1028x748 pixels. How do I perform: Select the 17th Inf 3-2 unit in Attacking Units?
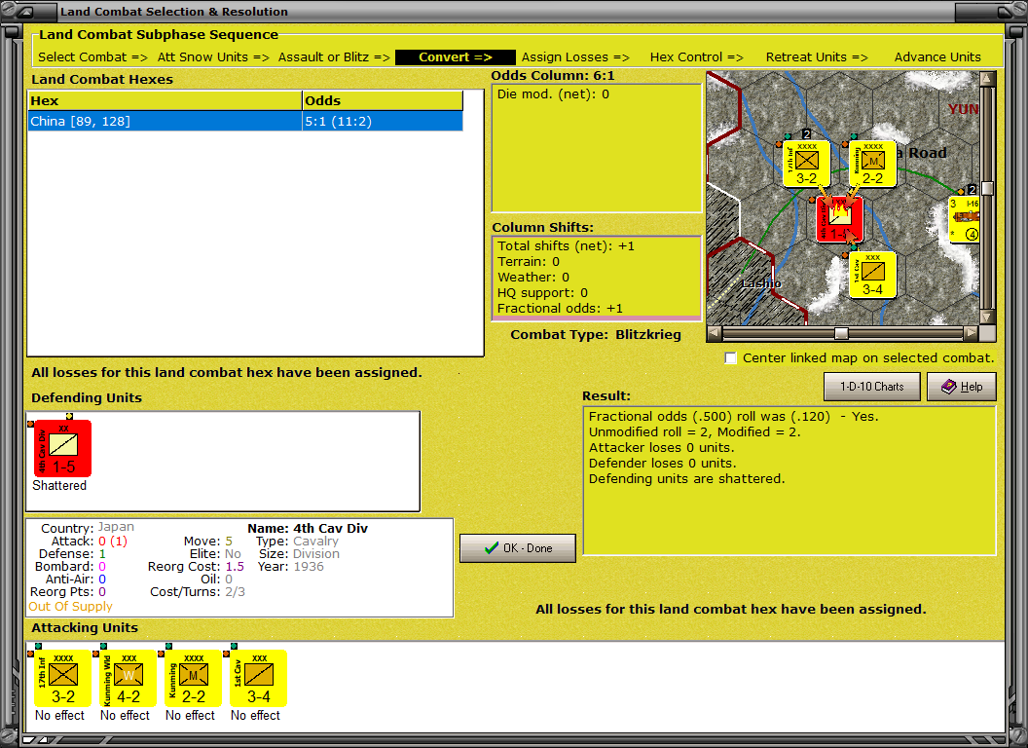(x=62, y=679)
